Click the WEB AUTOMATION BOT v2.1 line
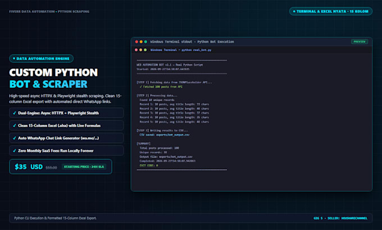 (170, 65)
